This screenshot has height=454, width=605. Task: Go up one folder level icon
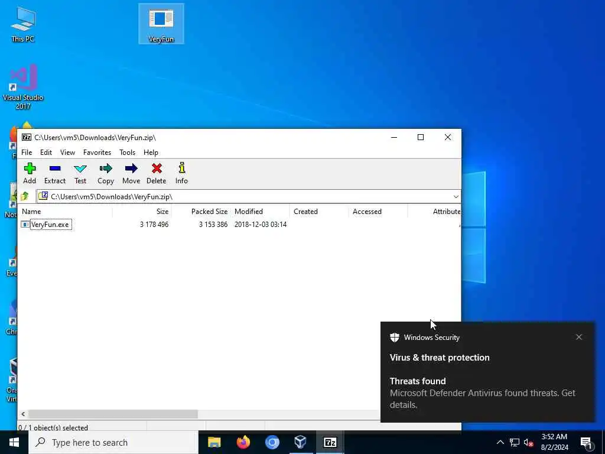pos(25,196)
